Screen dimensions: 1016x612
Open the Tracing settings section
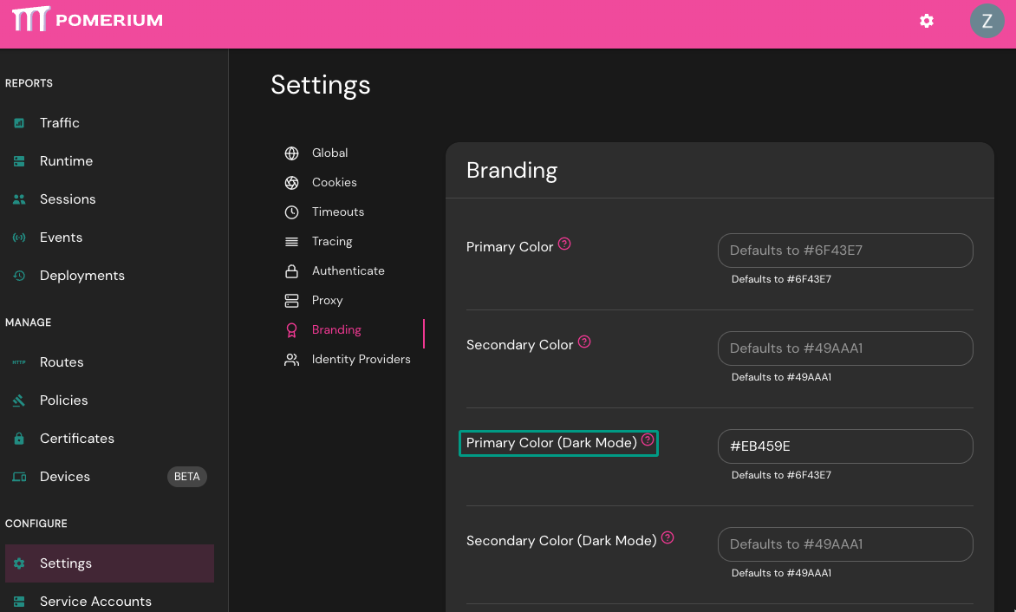[x=331, y=241]
